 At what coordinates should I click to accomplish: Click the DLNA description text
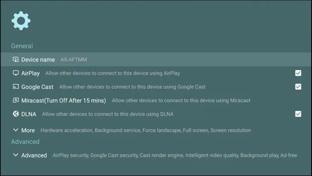pyautogui.click(x=108, y=114)
